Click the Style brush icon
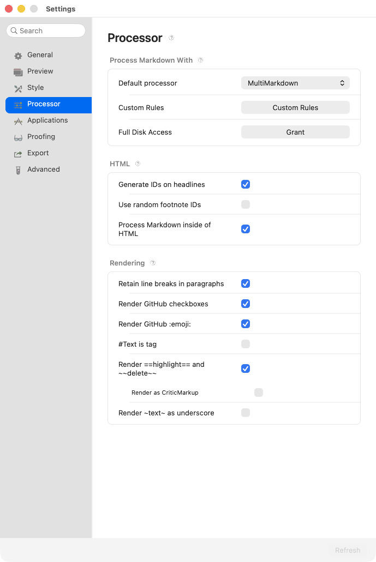 [x=18, y=88]
